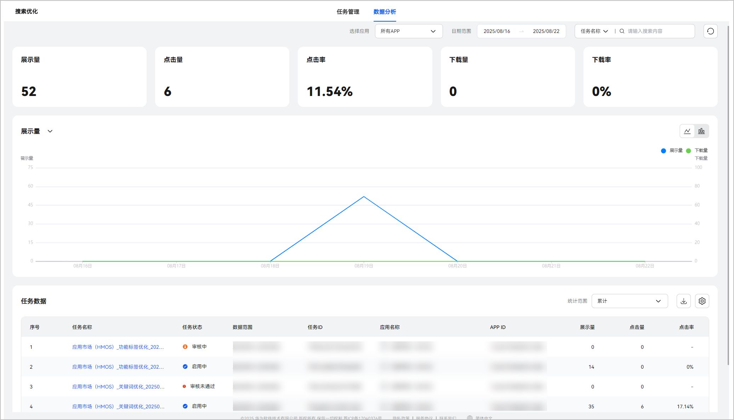This screenshot has height=420, width=734.
Task: Switch chart to line view icon
Action: pyautogui.click(x=687, y=131)
